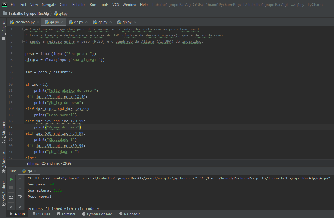
Task: Click the PyCharm logo icon
Action: pos(5,4)
